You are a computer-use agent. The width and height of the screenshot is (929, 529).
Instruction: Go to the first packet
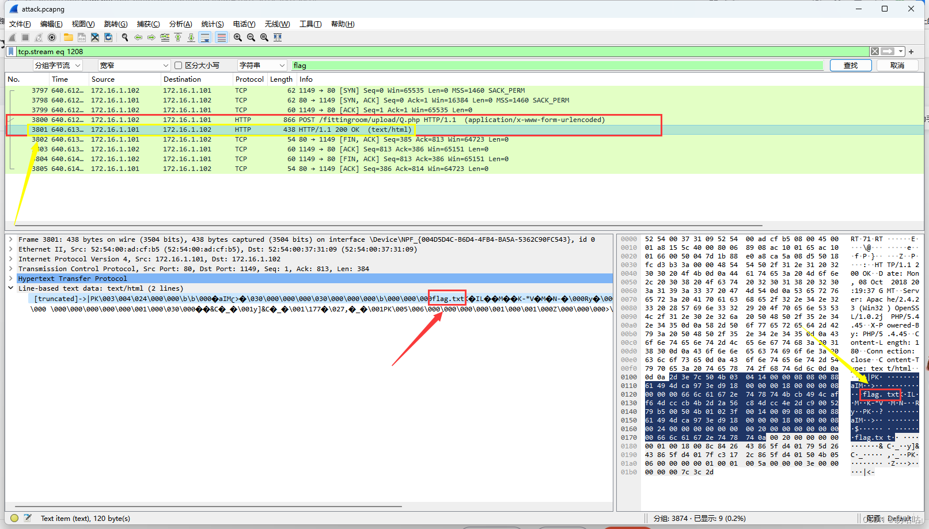pos(177,37)
